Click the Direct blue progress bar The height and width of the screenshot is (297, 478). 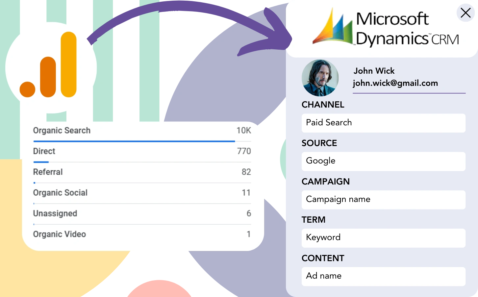[x=41, y=162]
